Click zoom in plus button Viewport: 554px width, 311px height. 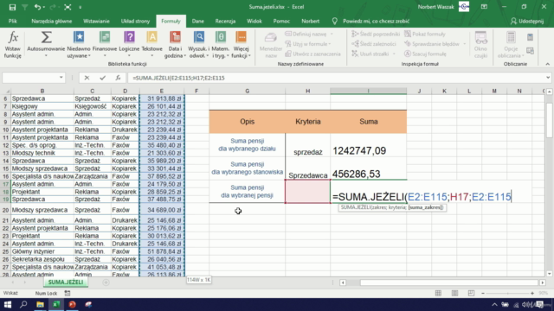(532, 294)
